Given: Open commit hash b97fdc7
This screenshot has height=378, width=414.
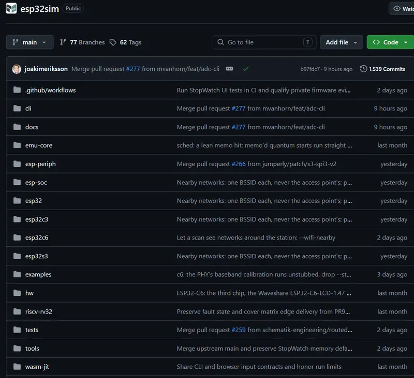Looking at the screenshot, I should pos(310,69).
